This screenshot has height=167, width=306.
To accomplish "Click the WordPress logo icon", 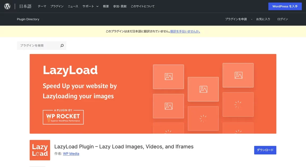I will pyautogui.click(x=7, y=6).
